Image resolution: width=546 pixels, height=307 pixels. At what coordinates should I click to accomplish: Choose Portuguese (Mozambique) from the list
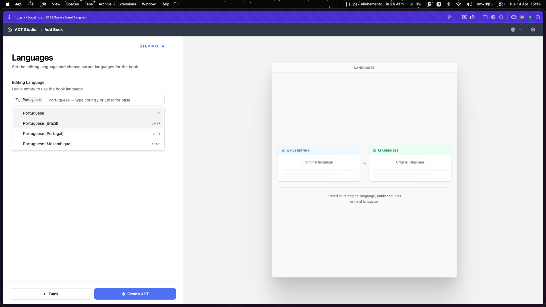pyautogui.click(x=88, y=144)
